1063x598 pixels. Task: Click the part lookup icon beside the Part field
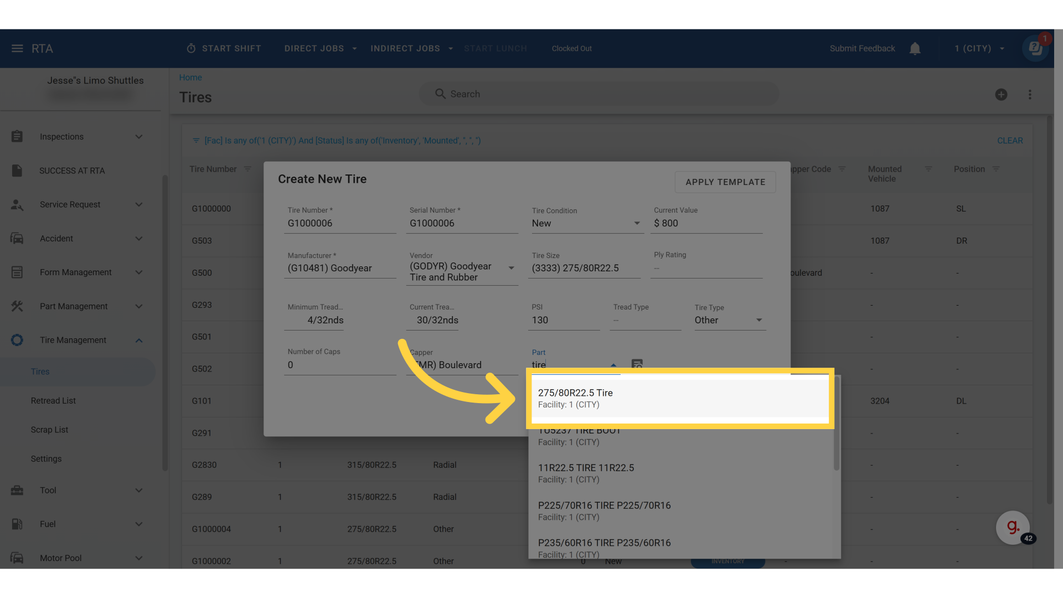coord(637,364)
